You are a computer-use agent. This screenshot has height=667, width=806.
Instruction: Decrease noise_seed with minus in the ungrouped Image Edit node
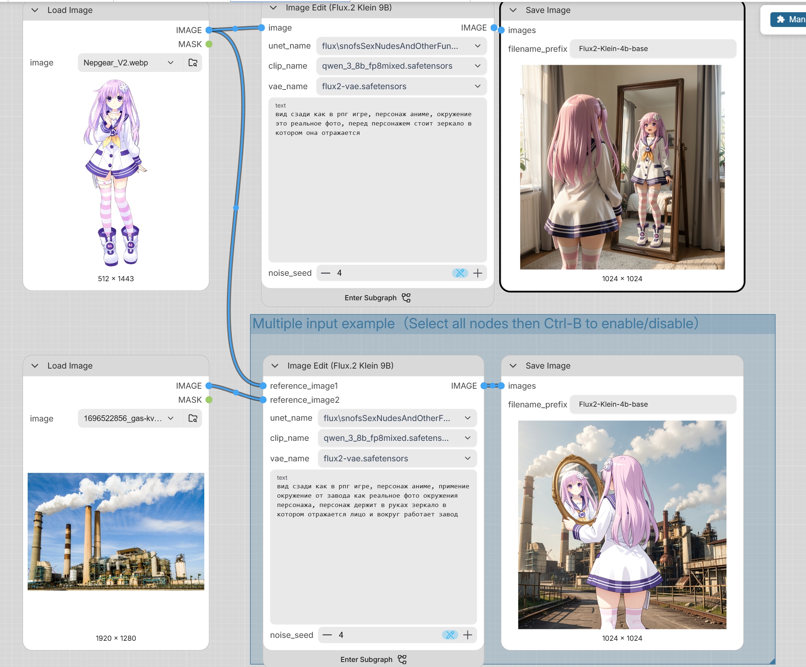click(325, 273)
